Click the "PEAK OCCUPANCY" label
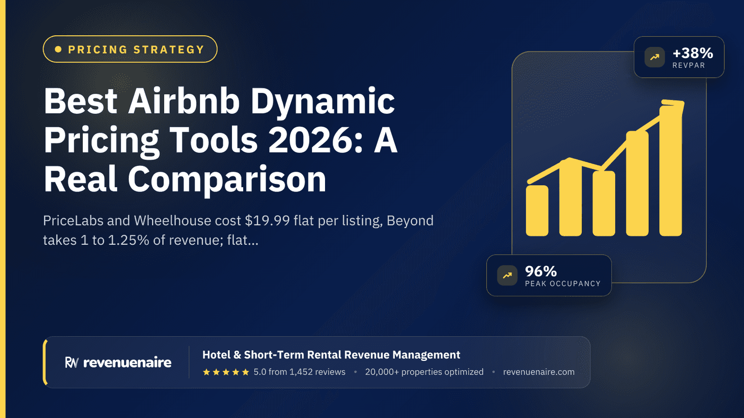 (x=563, y=284)
